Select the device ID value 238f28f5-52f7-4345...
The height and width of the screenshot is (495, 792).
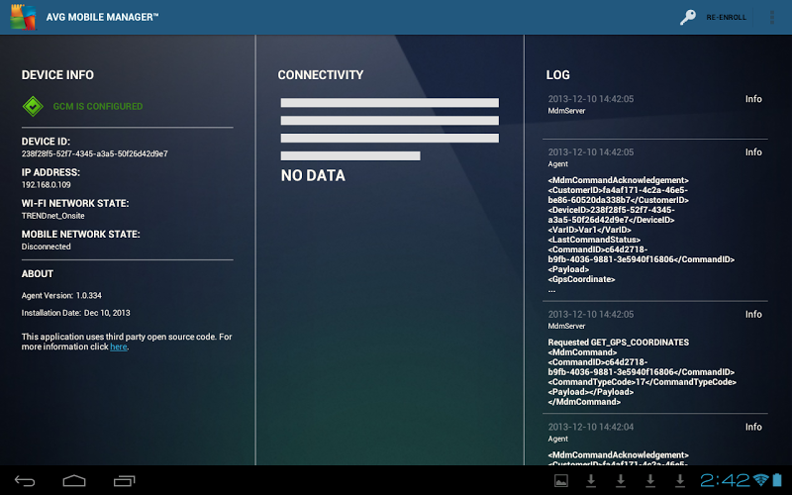94,153
